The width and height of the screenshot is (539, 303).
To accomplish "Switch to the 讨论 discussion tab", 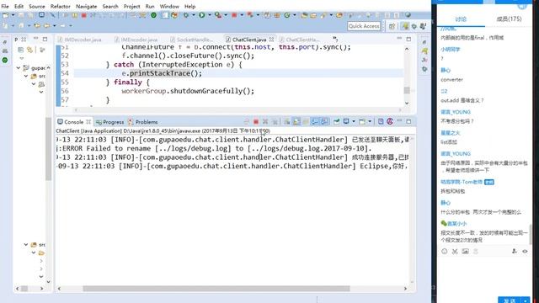I will click(461, 19).
